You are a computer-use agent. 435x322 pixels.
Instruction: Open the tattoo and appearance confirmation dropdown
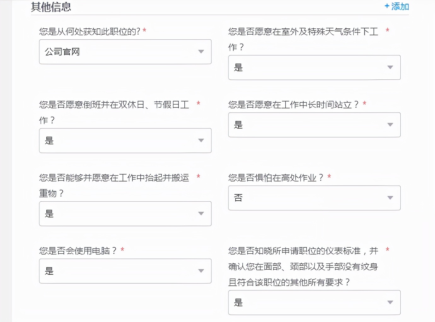[x=314, y=302]
